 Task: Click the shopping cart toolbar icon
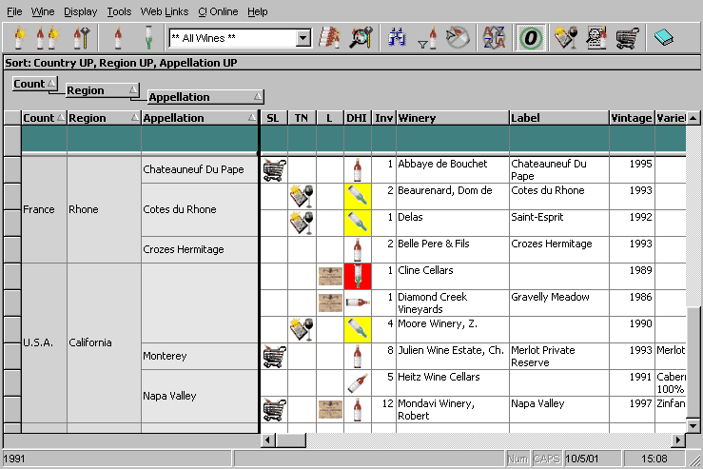627,38
